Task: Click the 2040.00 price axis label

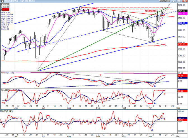Action: [x=181, y=56]
